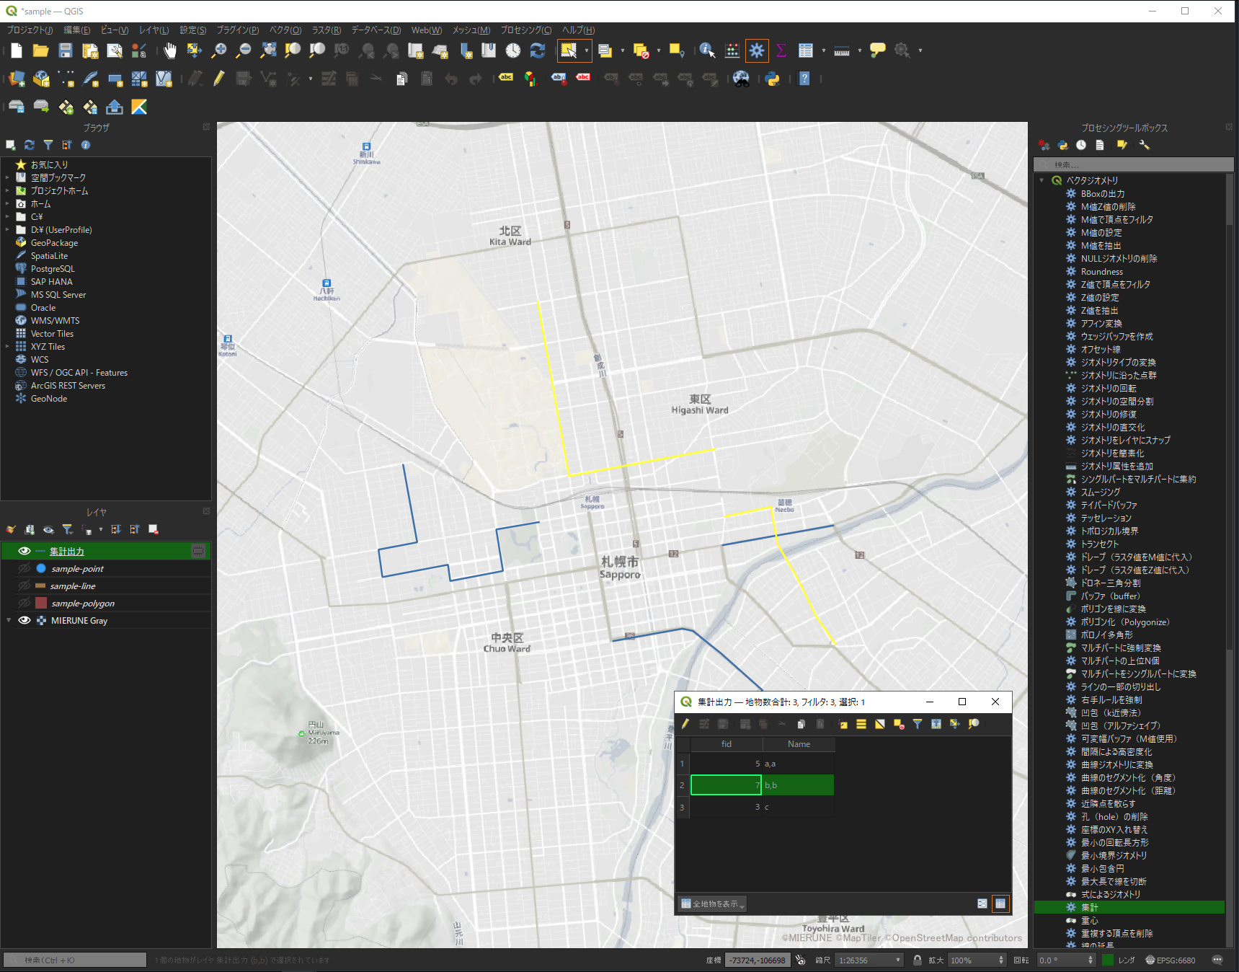Open the Python console
The height and width of the screenshot is (972, 1239).
(x=773, y=79)
